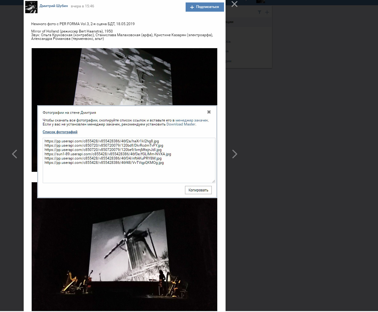
Task: Click the author avatar thumbnail
Action: pyautogui.click(x=31, y=7)
